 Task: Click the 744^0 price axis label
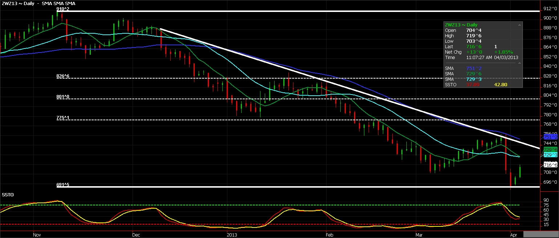(551, 143)
